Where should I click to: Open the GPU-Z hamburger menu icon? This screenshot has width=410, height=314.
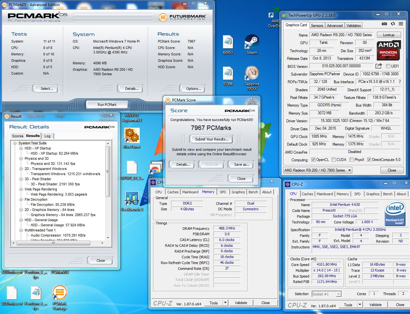tap(401, 24)
